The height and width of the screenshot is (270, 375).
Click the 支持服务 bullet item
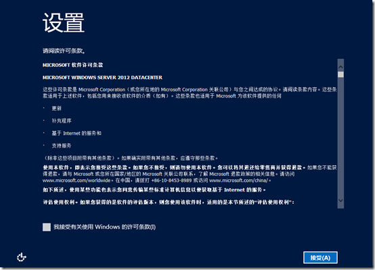click(x=62, y=145)
